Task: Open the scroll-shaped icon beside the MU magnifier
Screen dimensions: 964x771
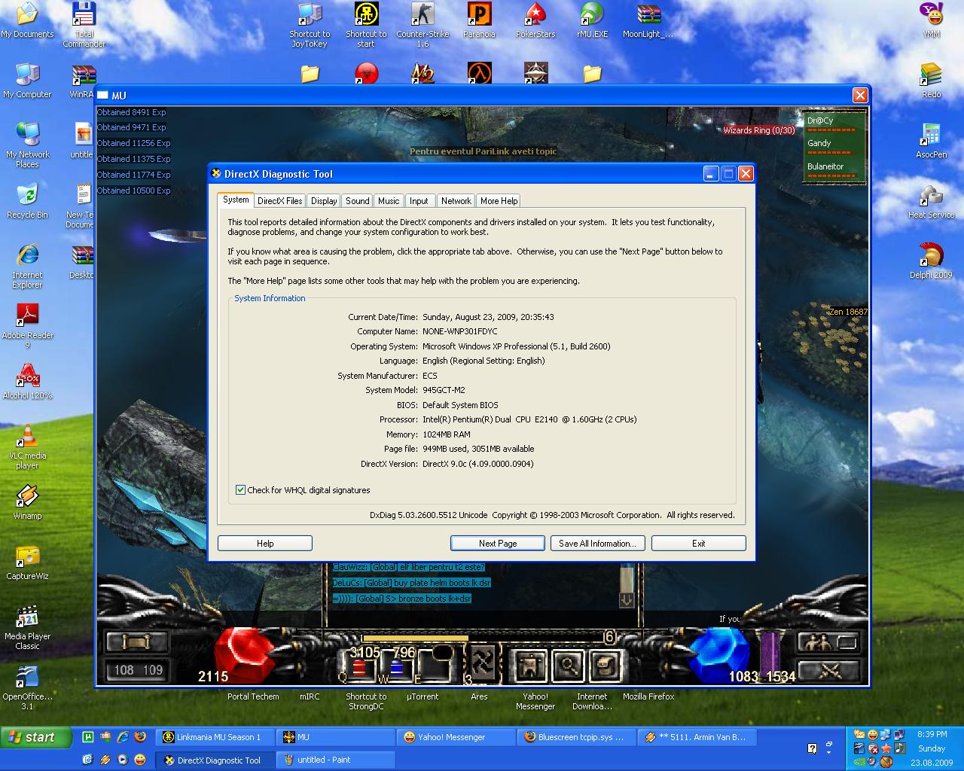Action: pos(606,665)
